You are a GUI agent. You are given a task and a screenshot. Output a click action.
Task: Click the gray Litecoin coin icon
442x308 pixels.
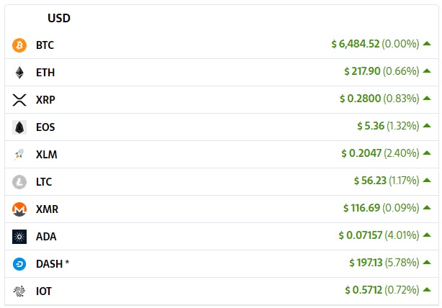click(19, 182)
